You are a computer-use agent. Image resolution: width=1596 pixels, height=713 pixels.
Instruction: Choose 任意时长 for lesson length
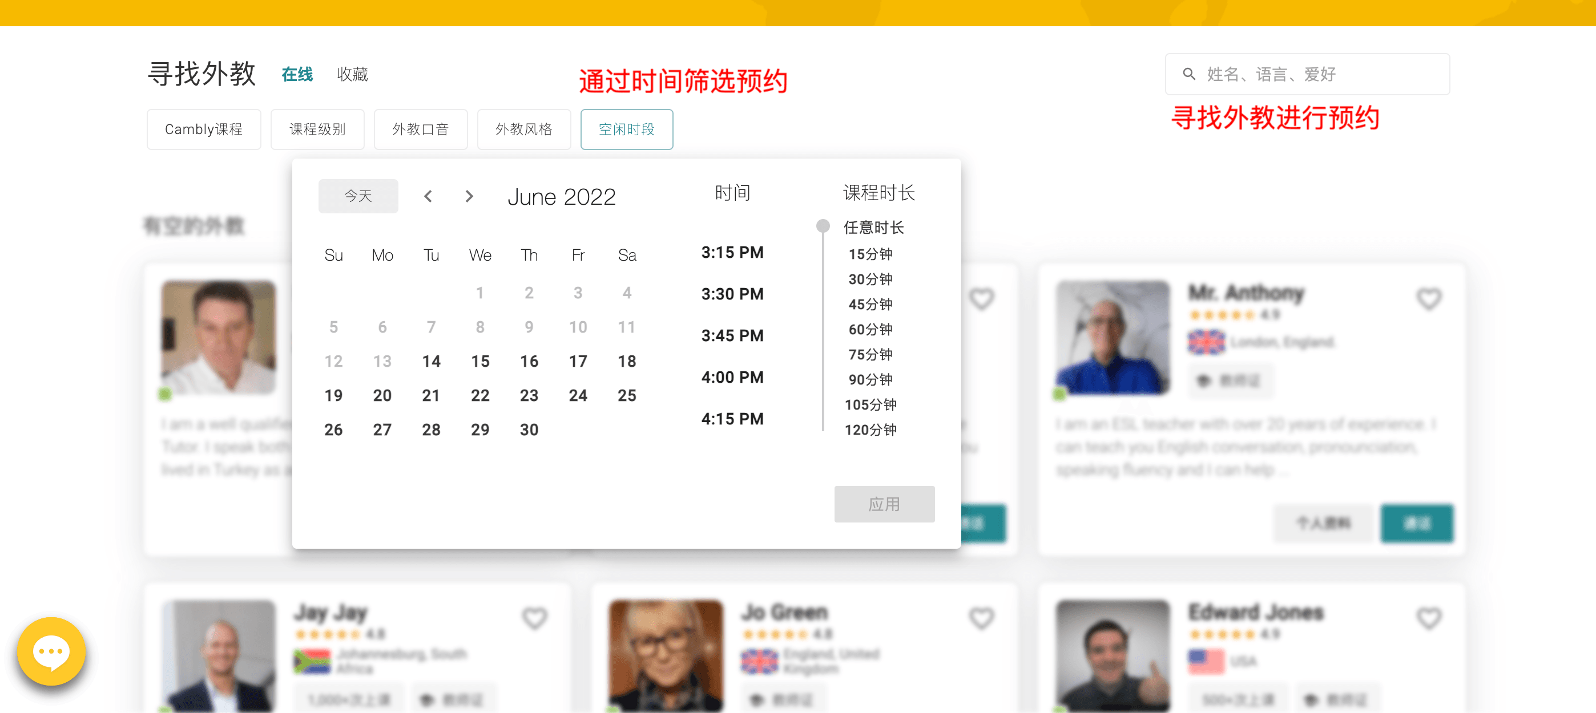pyautogui.click(x=873, y=227)
